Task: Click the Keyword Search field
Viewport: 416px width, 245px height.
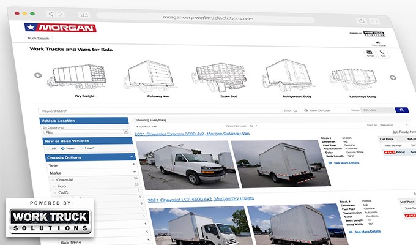Action: (160, 111)
